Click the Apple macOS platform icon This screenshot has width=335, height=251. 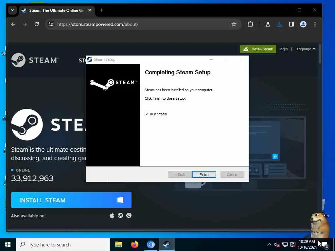(112, 216)
